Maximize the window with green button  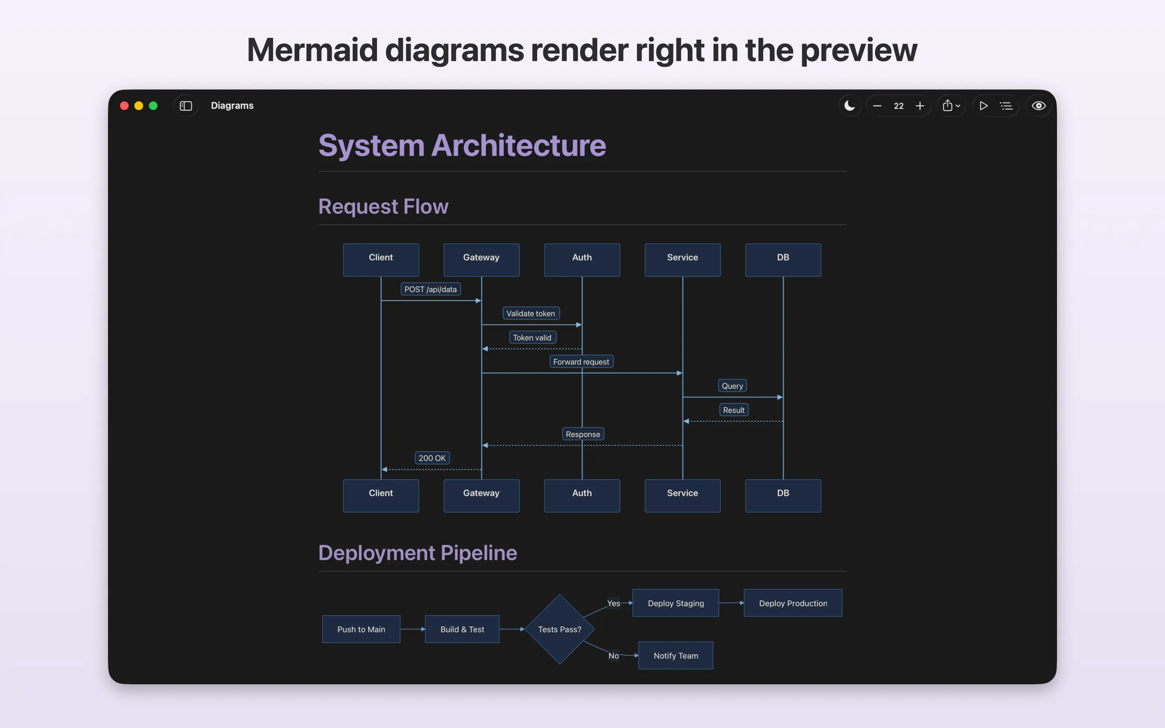[153, 106]
